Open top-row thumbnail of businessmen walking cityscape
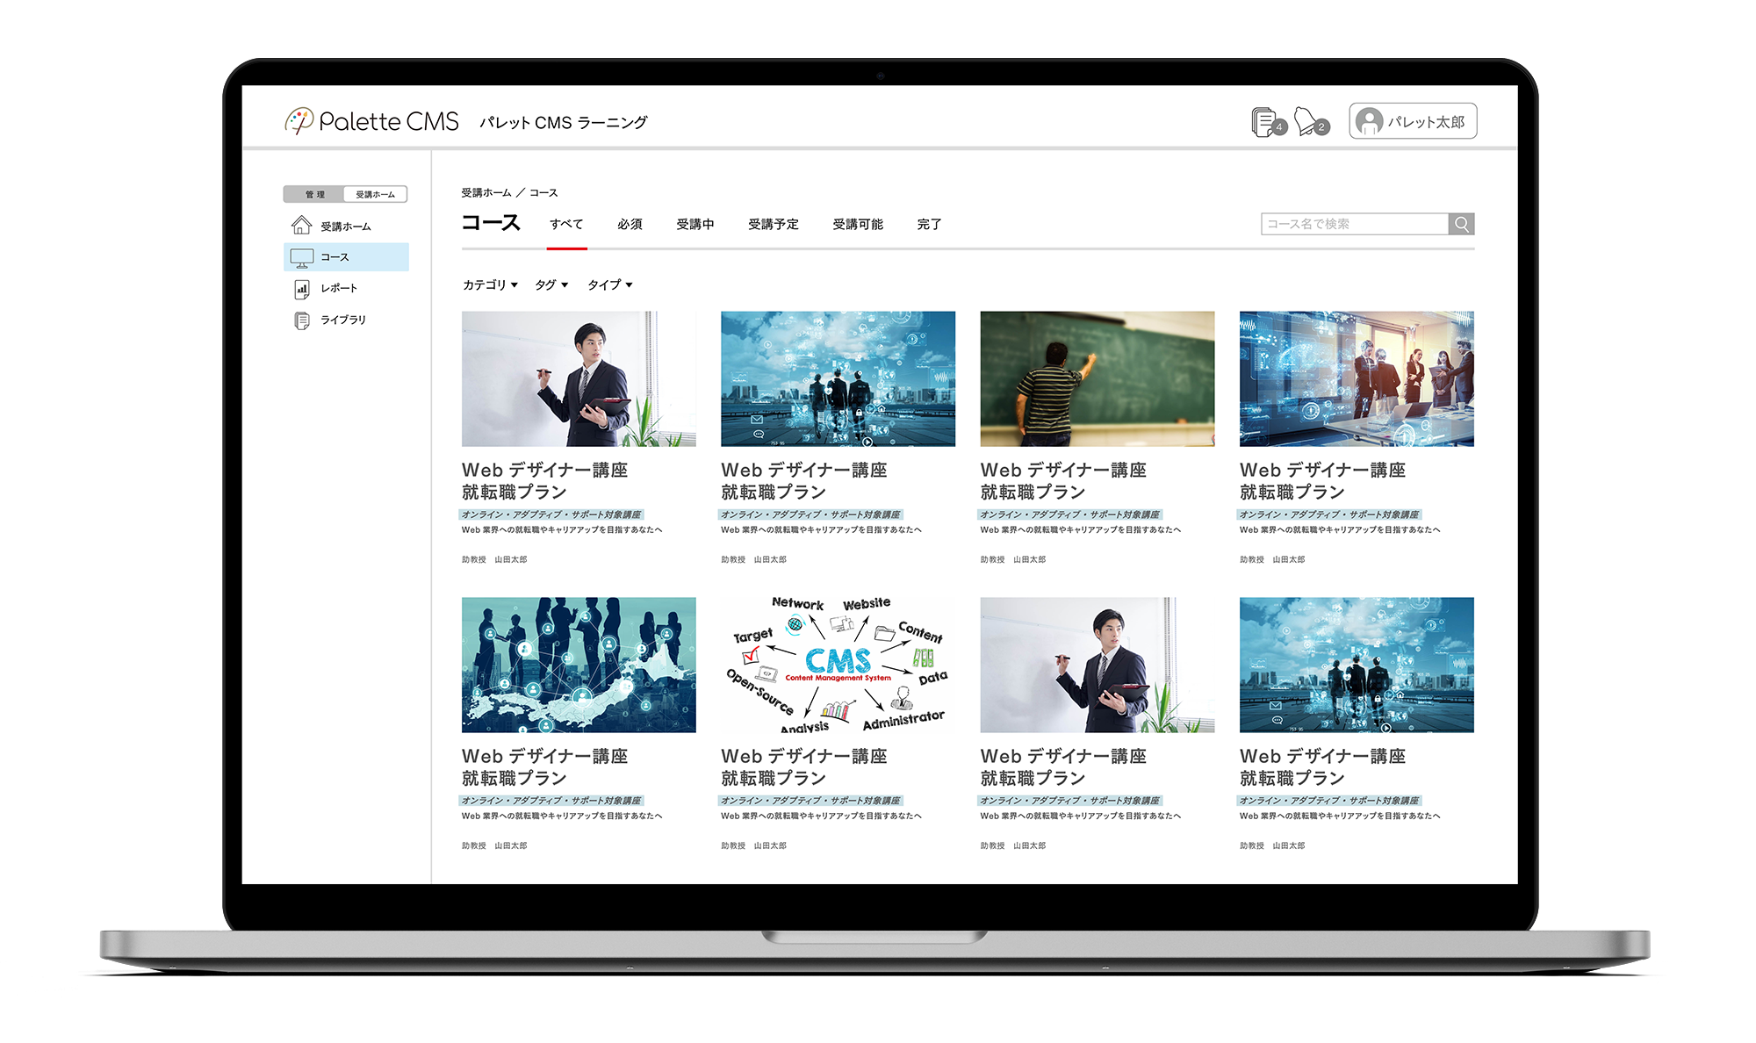Viewport: 1756px width, 1043px height. (838, 378)
